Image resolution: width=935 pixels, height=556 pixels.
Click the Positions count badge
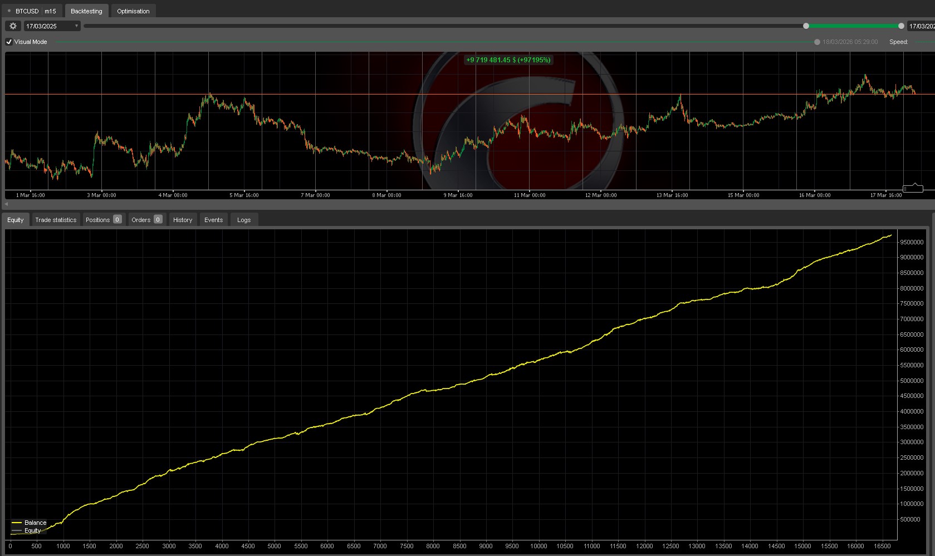[x=118, y=220]
